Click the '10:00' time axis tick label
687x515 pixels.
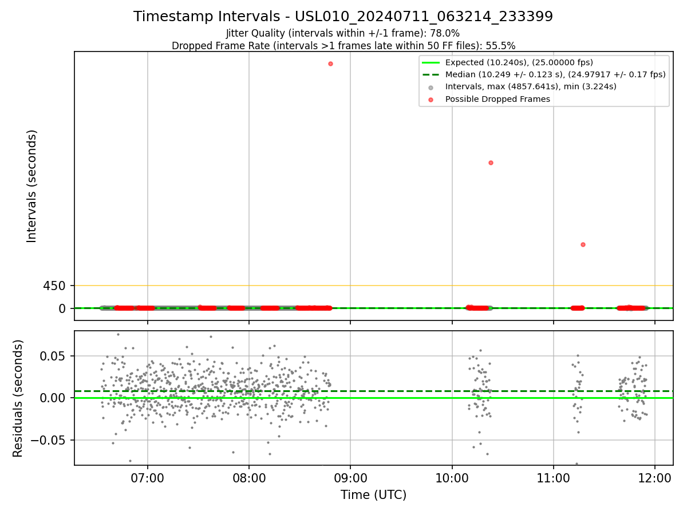452,477
